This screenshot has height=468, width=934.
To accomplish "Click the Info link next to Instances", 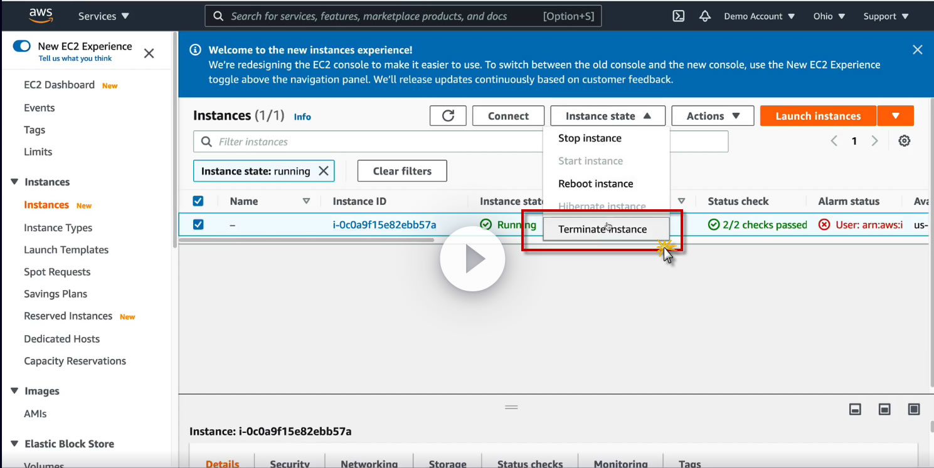I will click(x=302, y=117).
